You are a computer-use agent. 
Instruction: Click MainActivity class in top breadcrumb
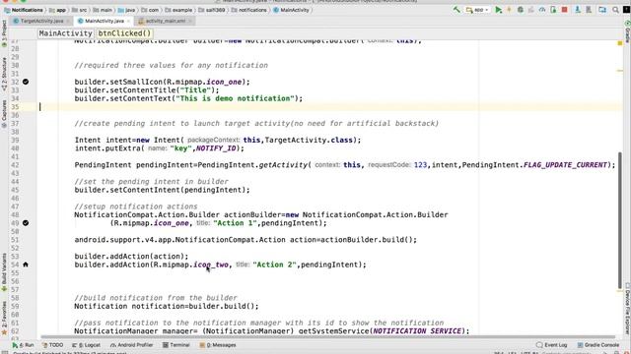[291, 10]
